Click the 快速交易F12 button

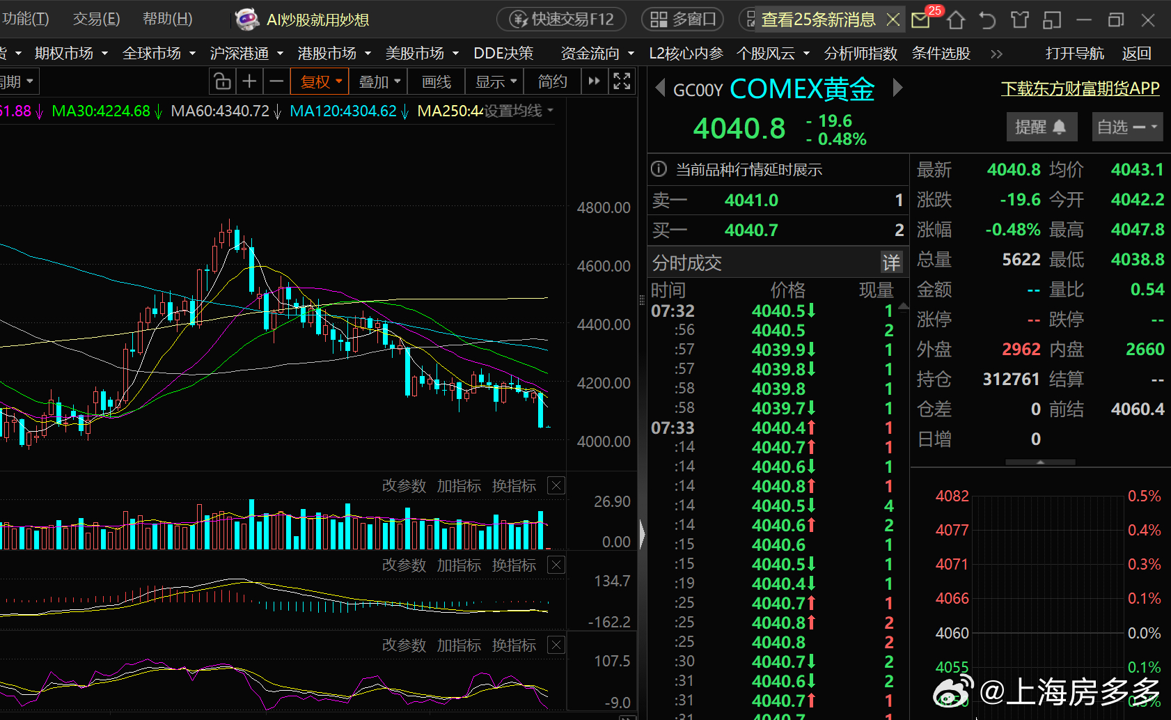[561, 19]
